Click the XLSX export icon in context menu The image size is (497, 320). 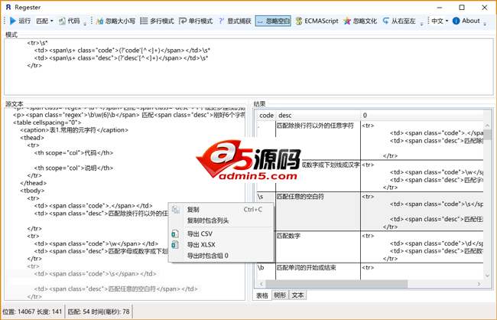coord(175,245)
